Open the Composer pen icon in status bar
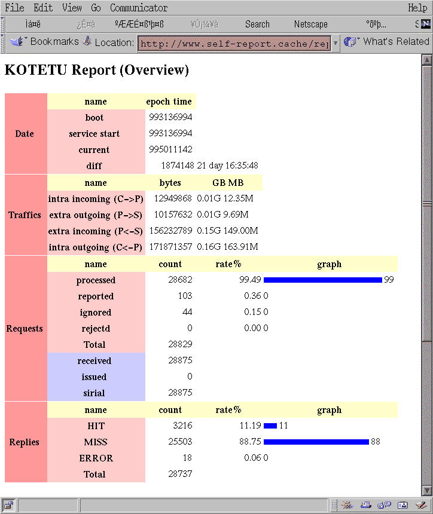Image resolution: width=433 pixels, height=514 pixels. pyautogui.click(x=420, y=505)
